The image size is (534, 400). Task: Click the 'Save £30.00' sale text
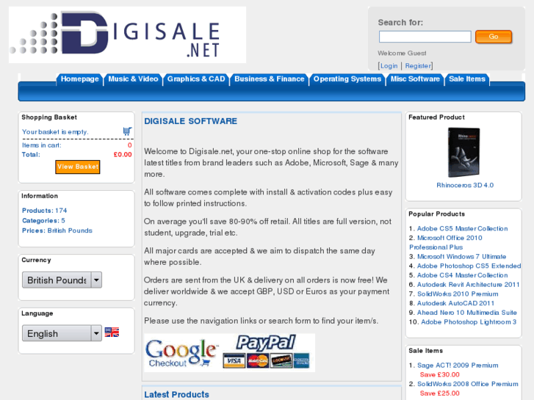click(x=440, y=374)
